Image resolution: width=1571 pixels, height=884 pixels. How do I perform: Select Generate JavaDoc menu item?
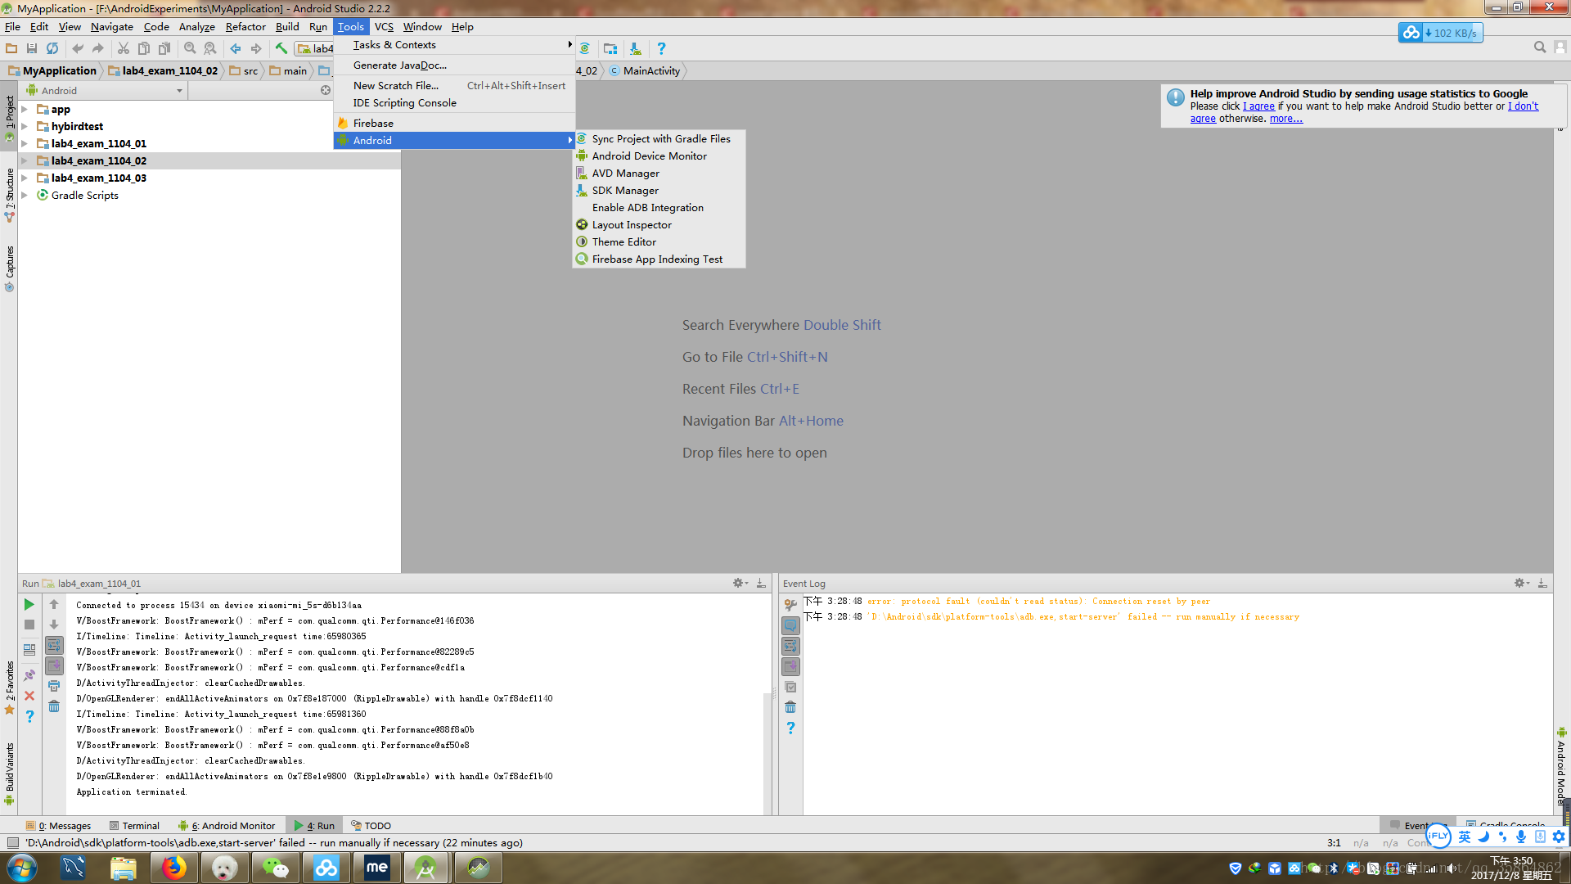pos(454,65)
